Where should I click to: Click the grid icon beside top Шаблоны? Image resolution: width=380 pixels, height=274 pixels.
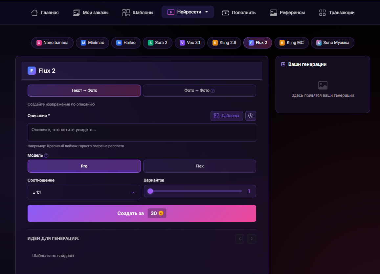tap(126, 12)
